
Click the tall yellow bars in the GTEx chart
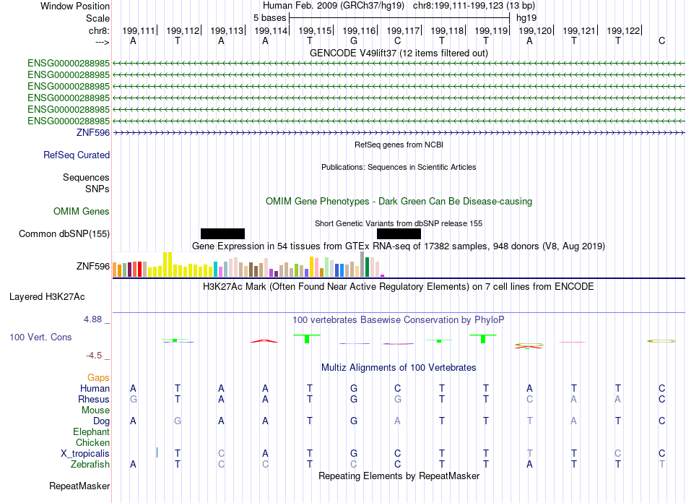coord(168,265)
